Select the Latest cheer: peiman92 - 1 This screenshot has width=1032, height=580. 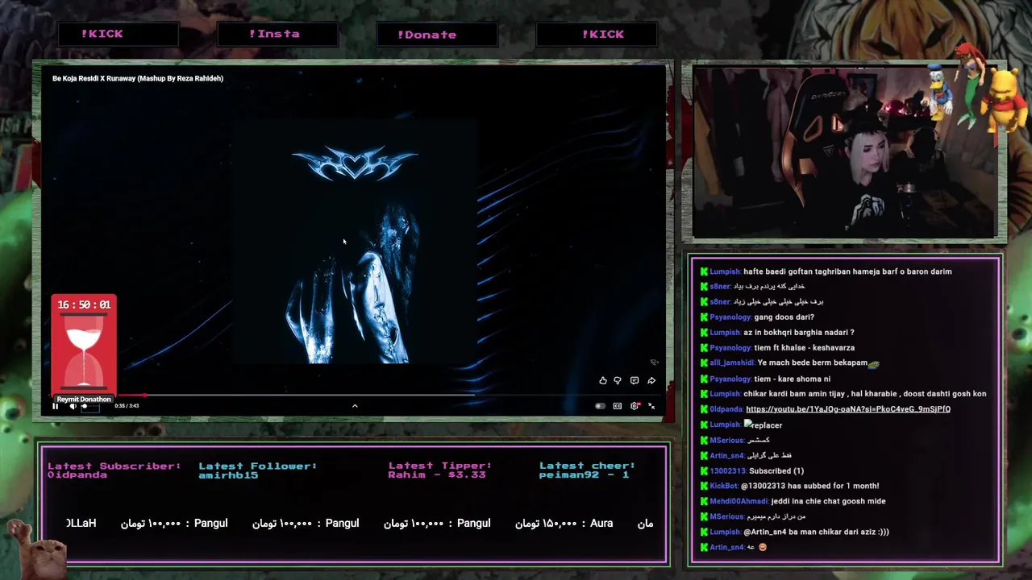tap(588, 470)
